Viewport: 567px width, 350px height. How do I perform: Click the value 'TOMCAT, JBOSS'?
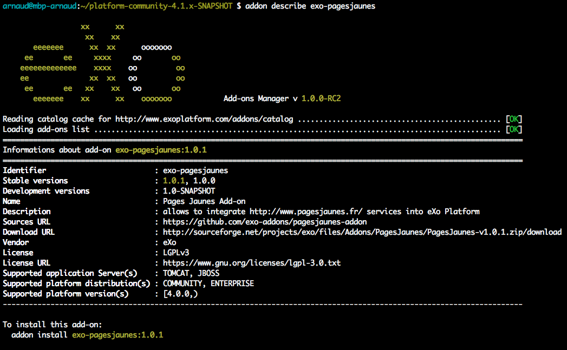(x=191, y=273)
